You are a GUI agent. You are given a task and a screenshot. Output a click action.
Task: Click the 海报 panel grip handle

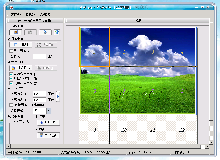(66, 21)
